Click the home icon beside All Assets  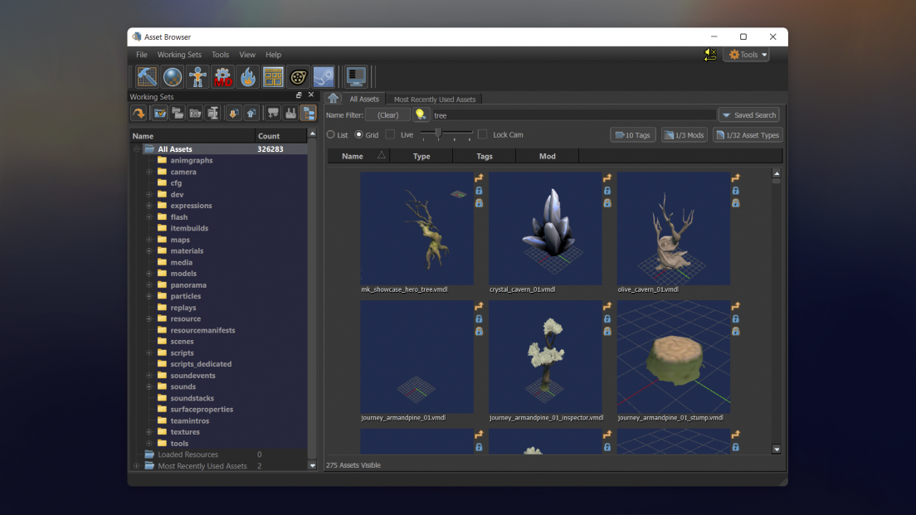click(x=333, y=99)
